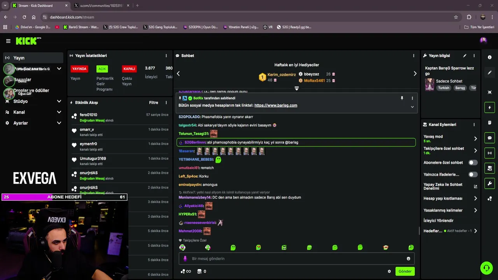Open Hesap yaşı kısıtlaması arrow
Image resolution: width=498 pixels, height=280 pixels.
point(475,198)
